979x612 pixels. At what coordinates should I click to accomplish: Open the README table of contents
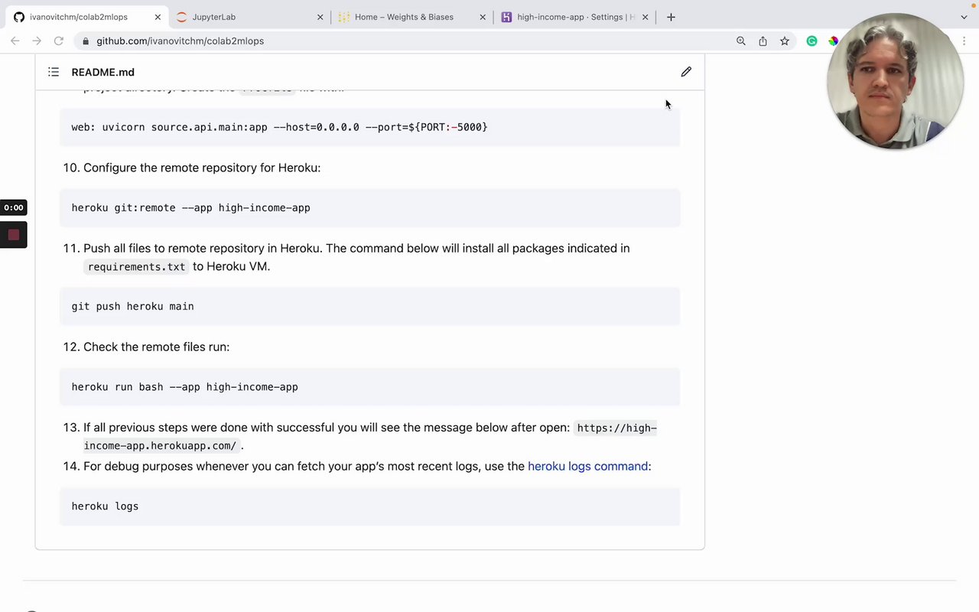(54, 72)
